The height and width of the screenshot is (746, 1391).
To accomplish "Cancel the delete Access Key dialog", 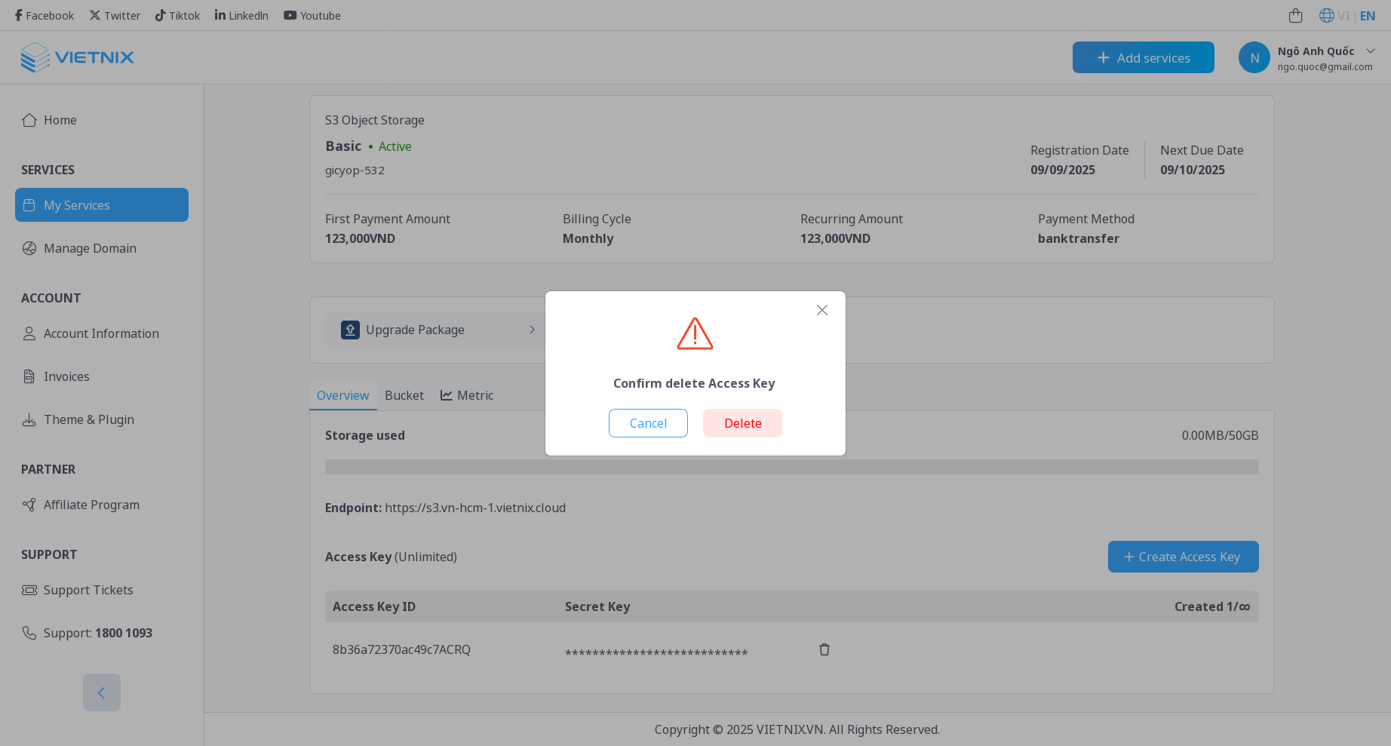I will (648, 422).
